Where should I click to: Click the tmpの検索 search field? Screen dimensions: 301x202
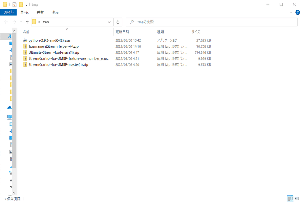(x=211, y=22)
